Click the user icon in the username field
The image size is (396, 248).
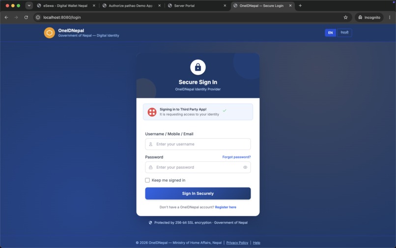point(151,144)
